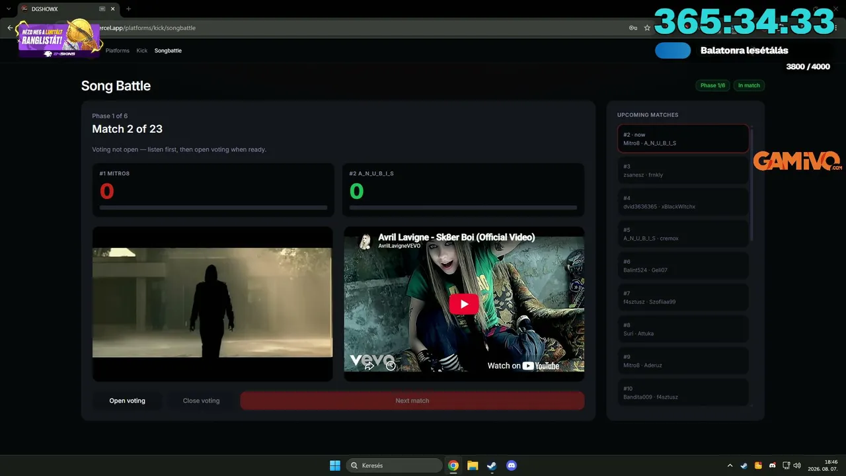The height and width of the screenshot is (476, 846).
Task: Open Watch on YouTube link
Action: click(523, 366)
